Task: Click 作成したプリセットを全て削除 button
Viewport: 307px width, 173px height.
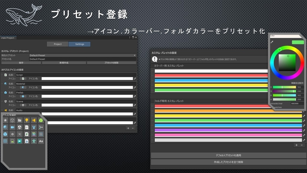Action: (x=228, y=162)
